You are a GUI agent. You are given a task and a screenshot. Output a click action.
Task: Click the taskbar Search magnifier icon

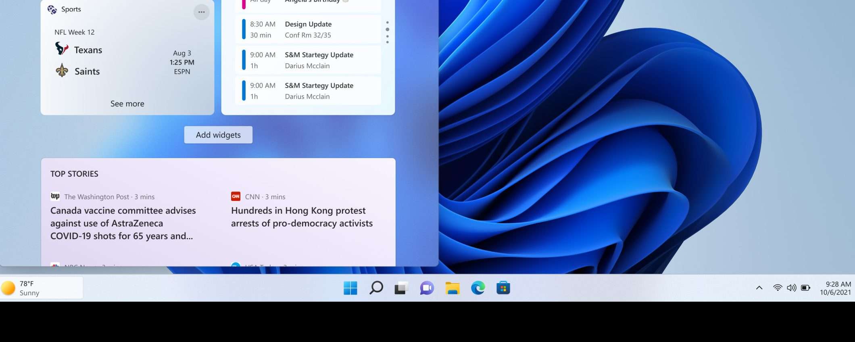(x=376, y=288)
